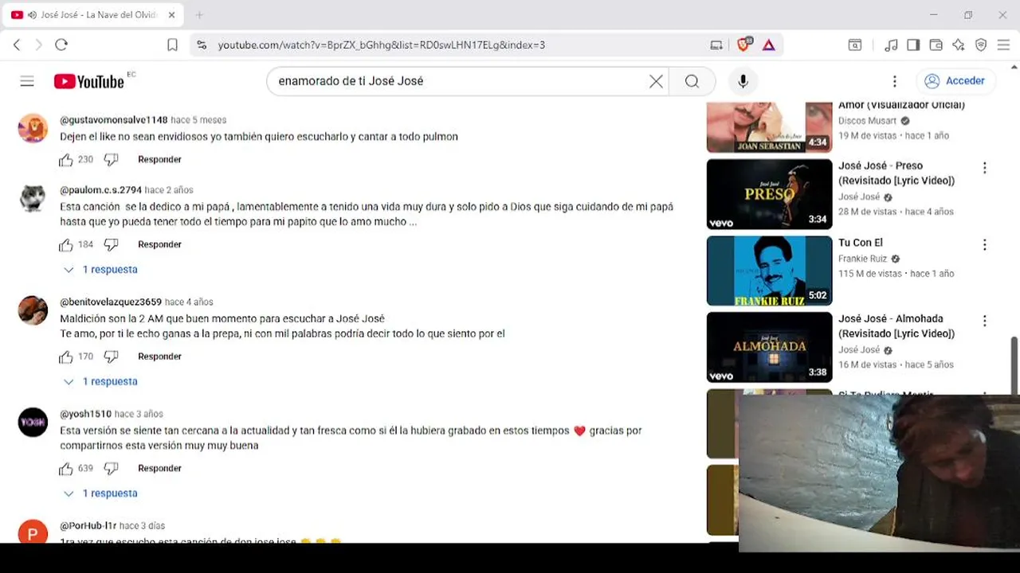Open the playlist music note icon
Screen dimensions: 1020x573
pyautogui.click(x=892, y=45)
